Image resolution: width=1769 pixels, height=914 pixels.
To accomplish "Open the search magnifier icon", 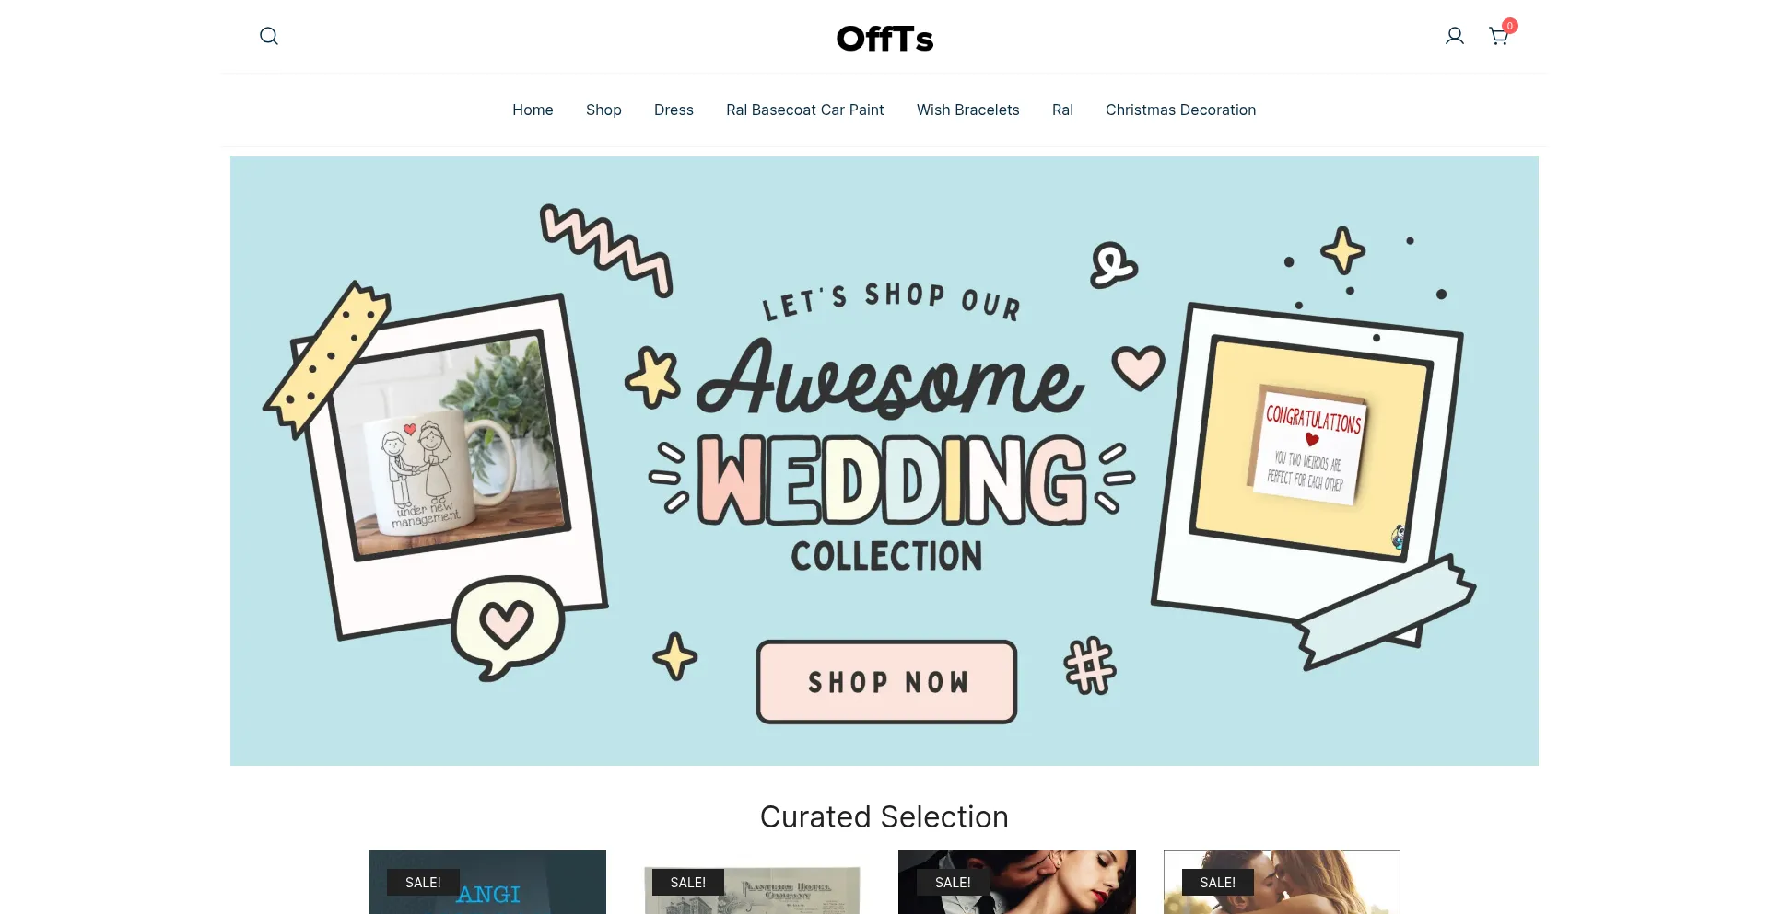I will pos(269,36).
